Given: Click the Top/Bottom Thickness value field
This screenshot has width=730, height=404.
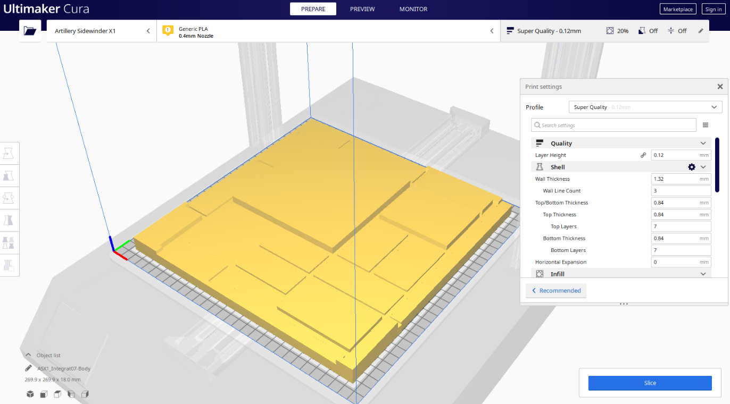Looking at the screenshot, I should click(x=681, y=203).
